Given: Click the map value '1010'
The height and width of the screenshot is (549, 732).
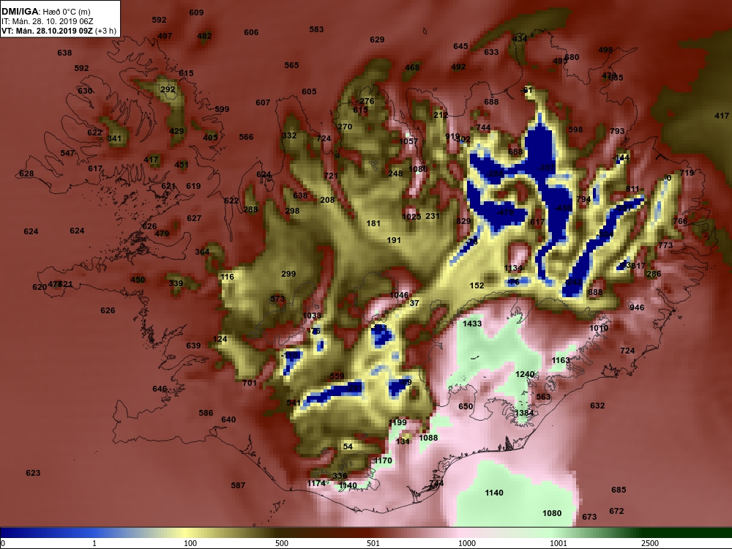Looking at the screenshot, I should (x=599, y=329).
